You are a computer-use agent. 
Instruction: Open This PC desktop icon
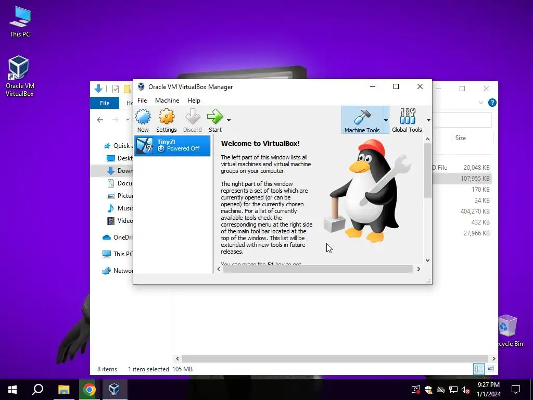click(x=20, y=21)
